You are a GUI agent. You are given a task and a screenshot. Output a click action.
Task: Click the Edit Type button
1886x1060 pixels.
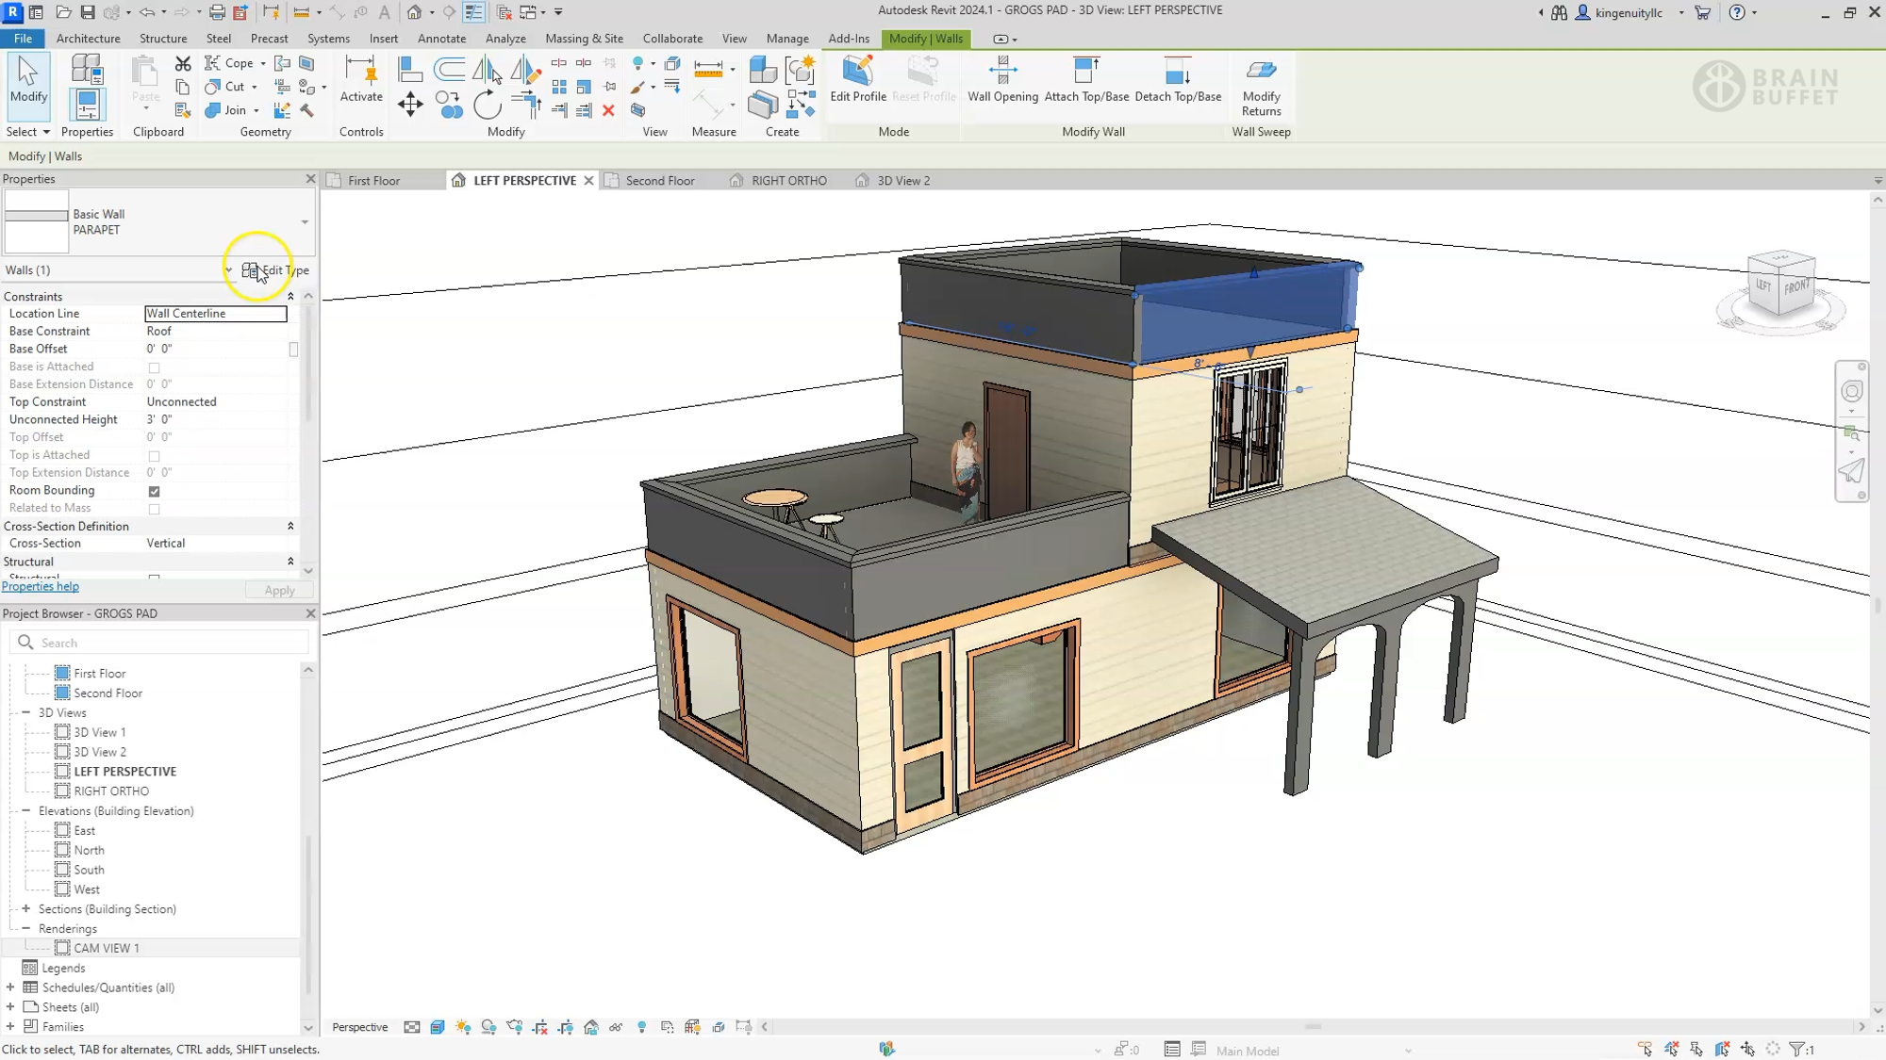(273, 270)
